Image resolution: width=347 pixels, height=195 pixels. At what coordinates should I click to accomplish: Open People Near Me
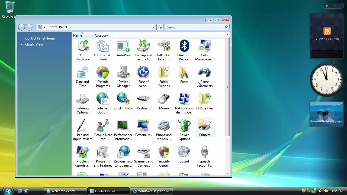(x=103, y=130)
